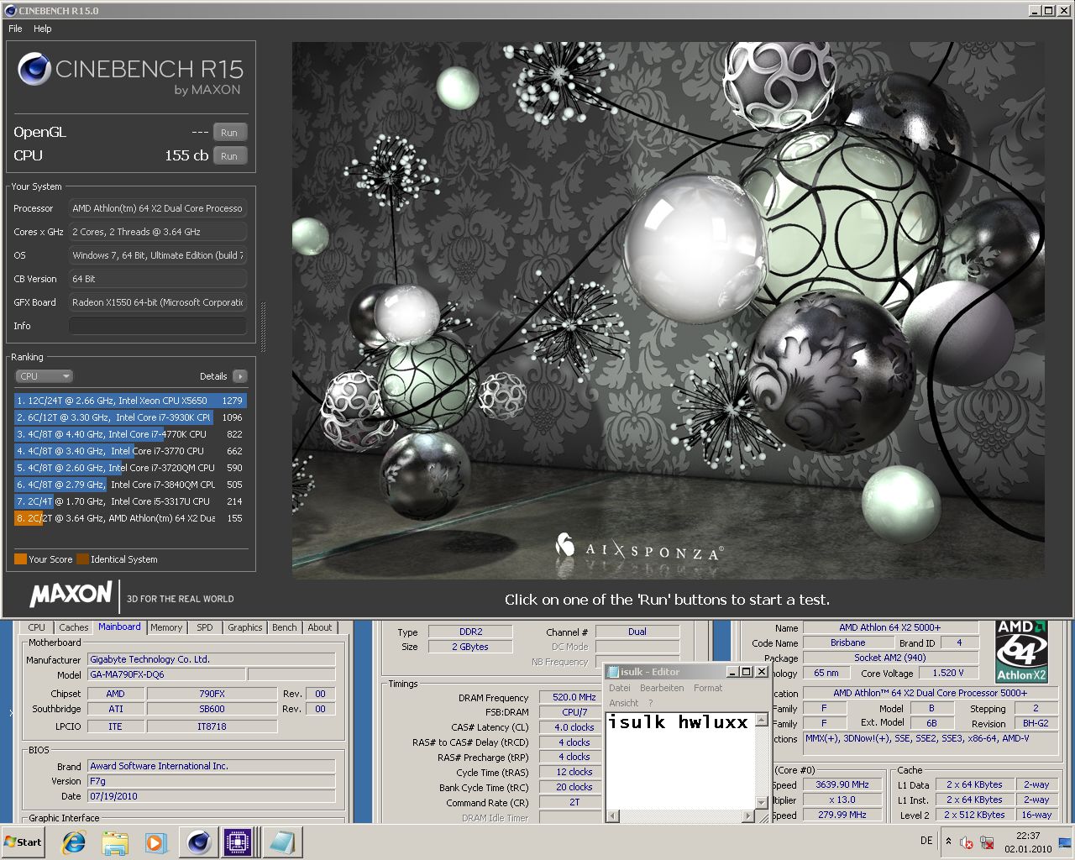
Task: Open the Format menu in Editor
Action: click(x=708, y=688)
